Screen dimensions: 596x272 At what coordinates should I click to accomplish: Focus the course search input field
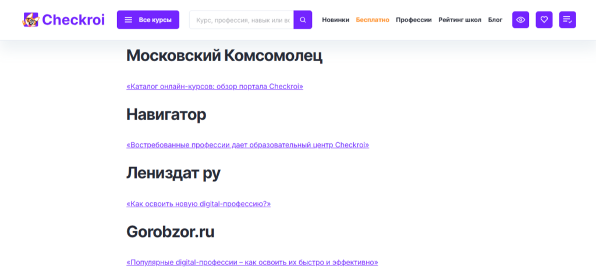click(242, 20)
